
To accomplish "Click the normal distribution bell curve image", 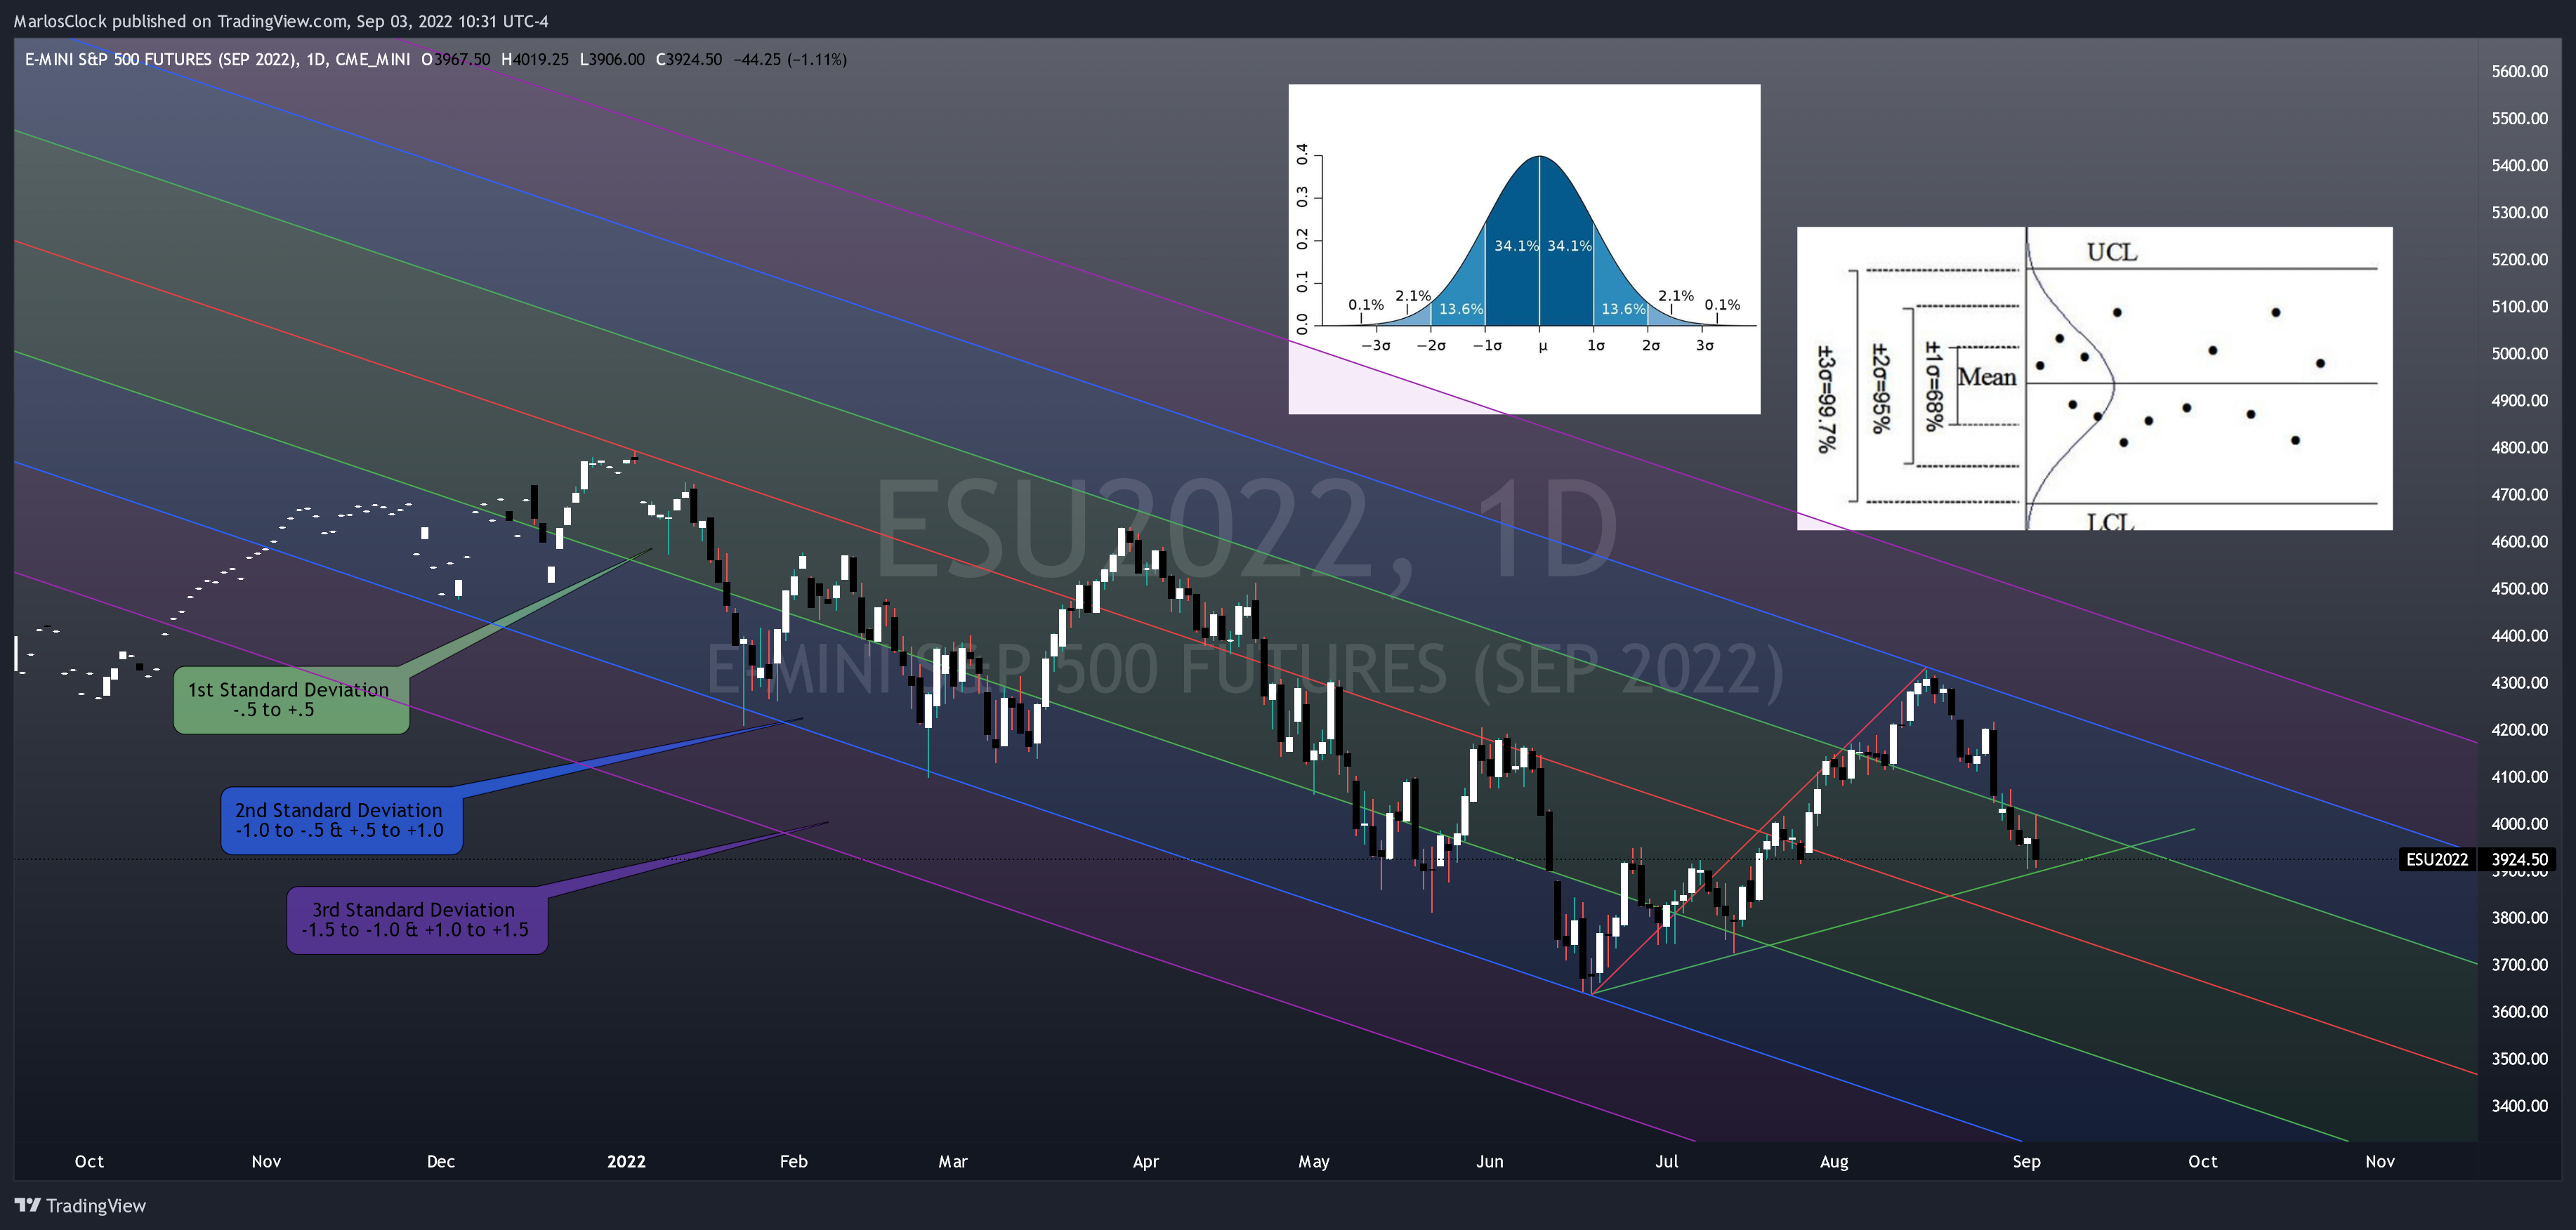I will 1524,249.
